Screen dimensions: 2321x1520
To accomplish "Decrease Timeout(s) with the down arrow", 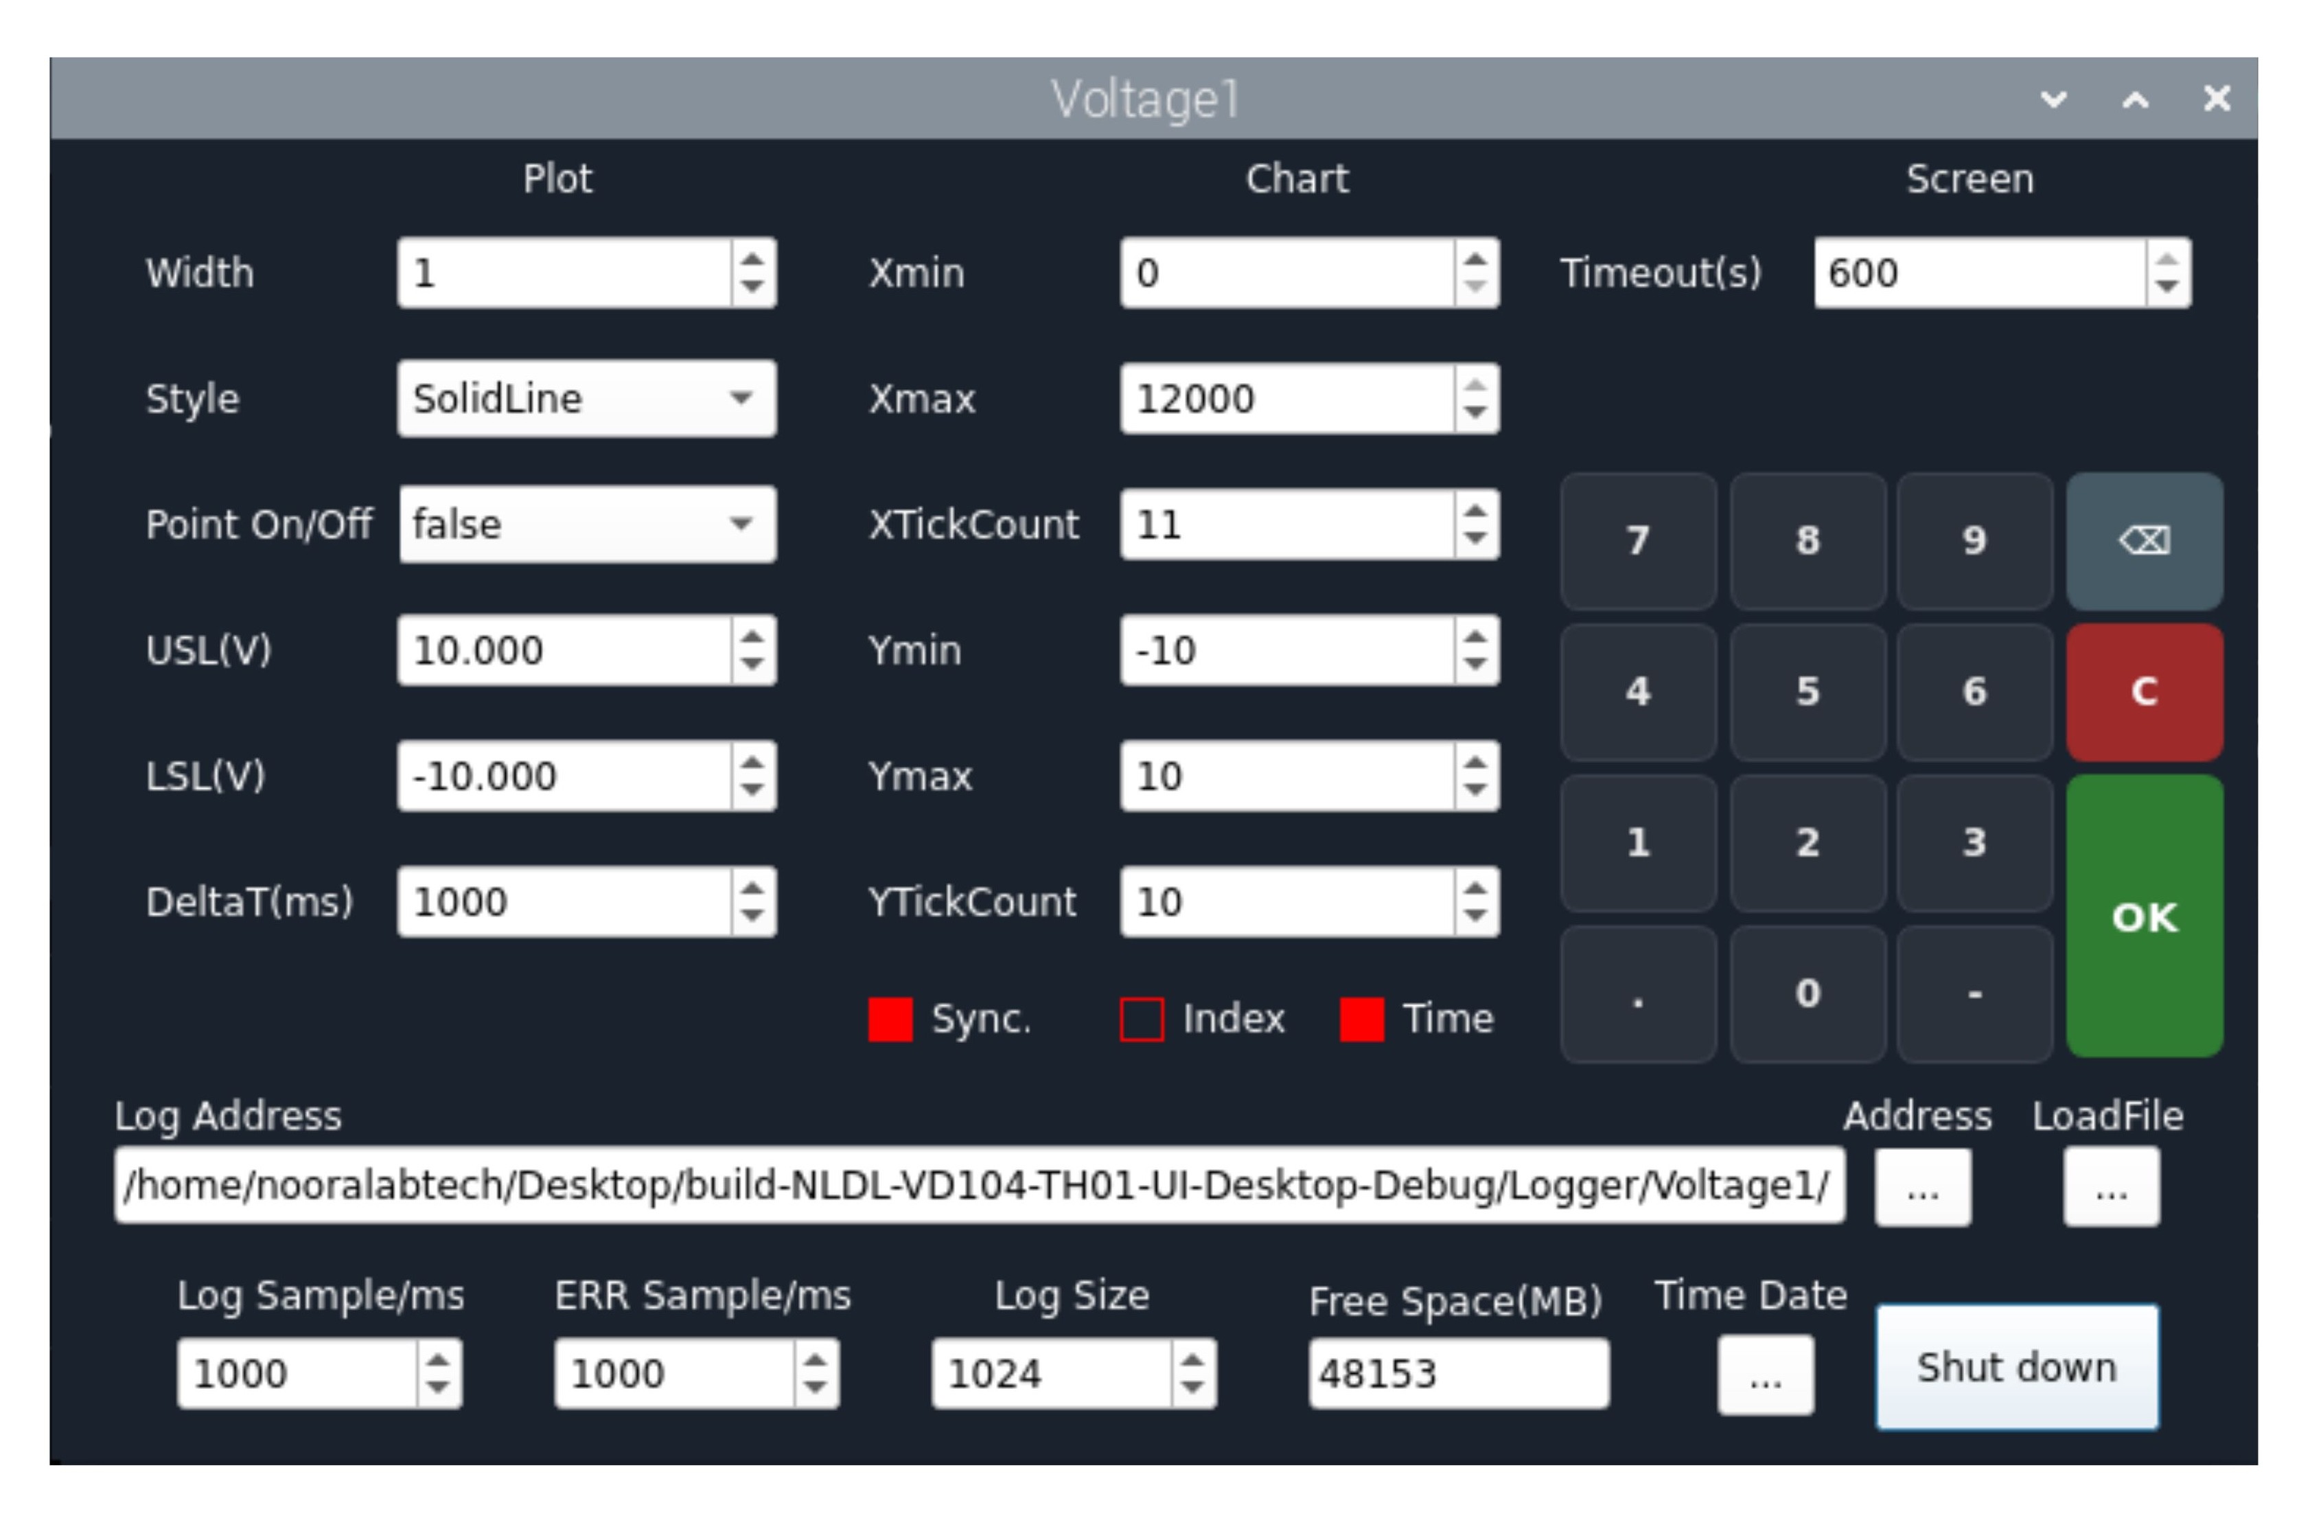I will (2168, 287).
